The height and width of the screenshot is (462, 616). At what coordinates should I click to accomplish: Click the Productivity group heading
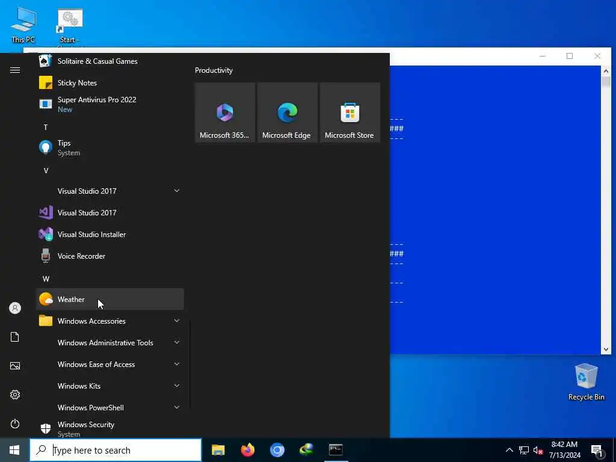pyautogui.click(x=214, y=70)
